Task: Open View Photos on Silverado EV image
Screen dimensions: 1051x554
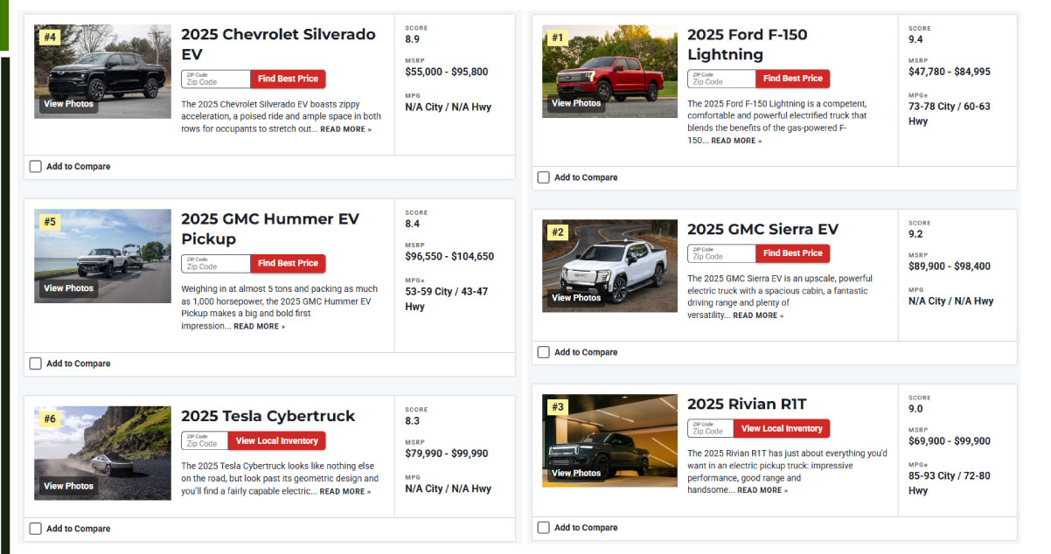Action: (x=68, y=104)
